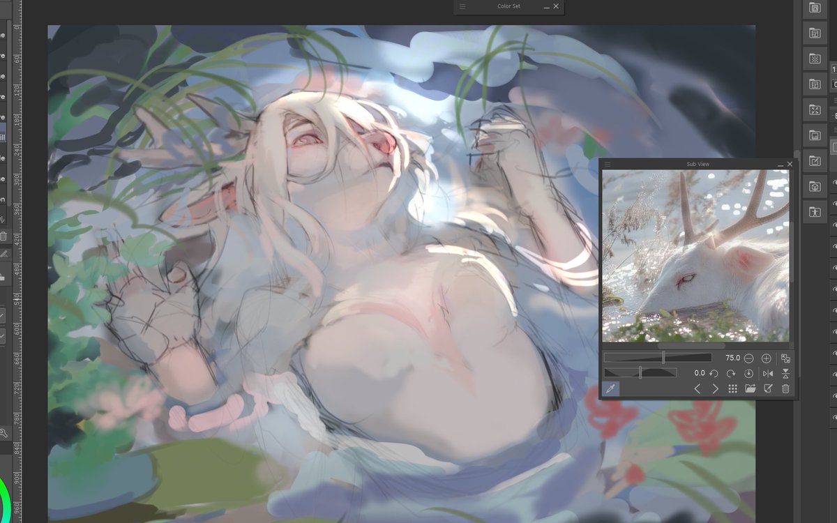Toggle Sub View eyedropper mode
This screenshot has height=523, width=837.
pos(611,389)
